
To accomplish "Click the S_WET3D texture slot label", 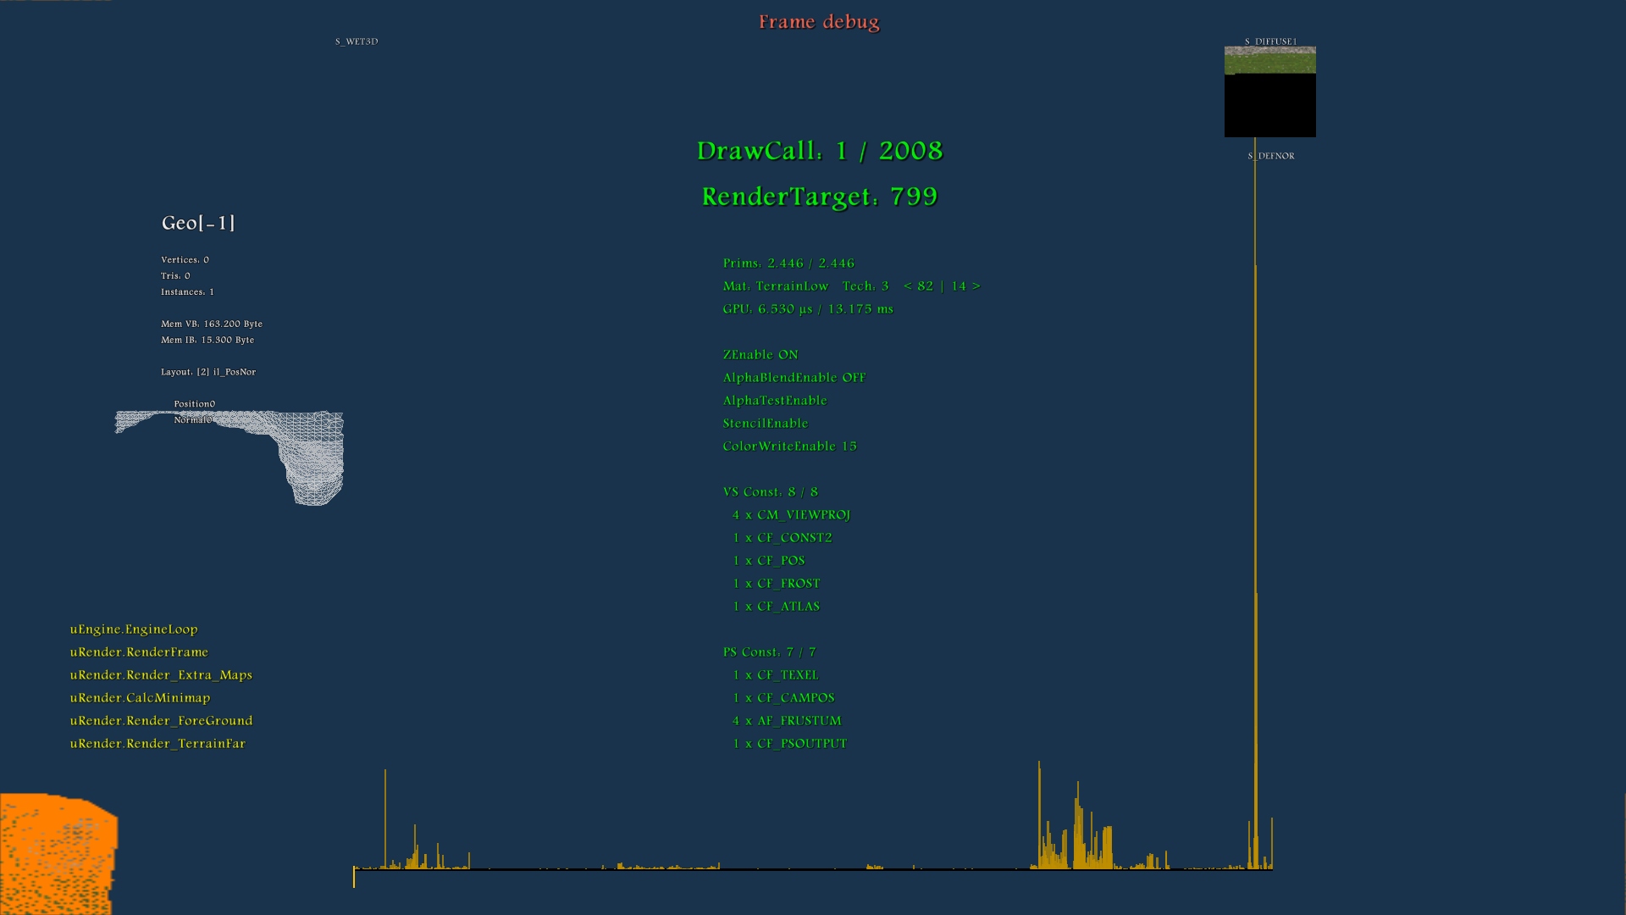I will 357,42.
